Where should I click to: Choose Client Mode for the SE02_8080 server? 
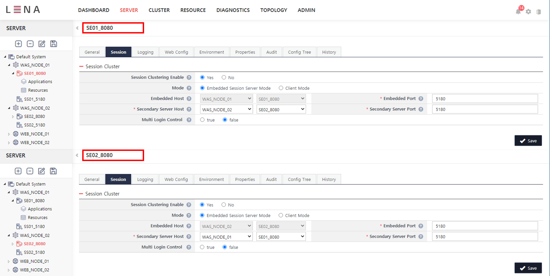pos(281,215)
